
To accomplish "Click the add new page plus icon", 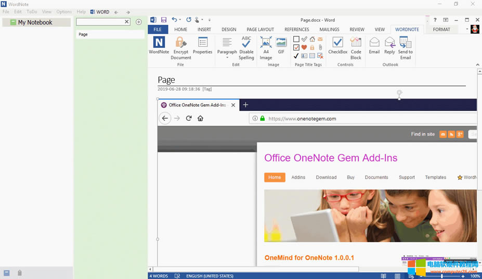I will click(x=139, y=22).
